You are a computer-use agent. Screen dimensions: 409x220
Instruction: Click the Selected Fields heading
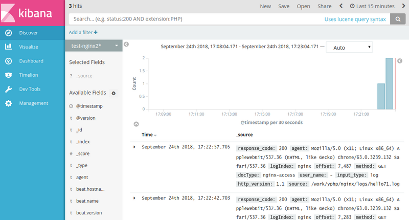(87, 62)
